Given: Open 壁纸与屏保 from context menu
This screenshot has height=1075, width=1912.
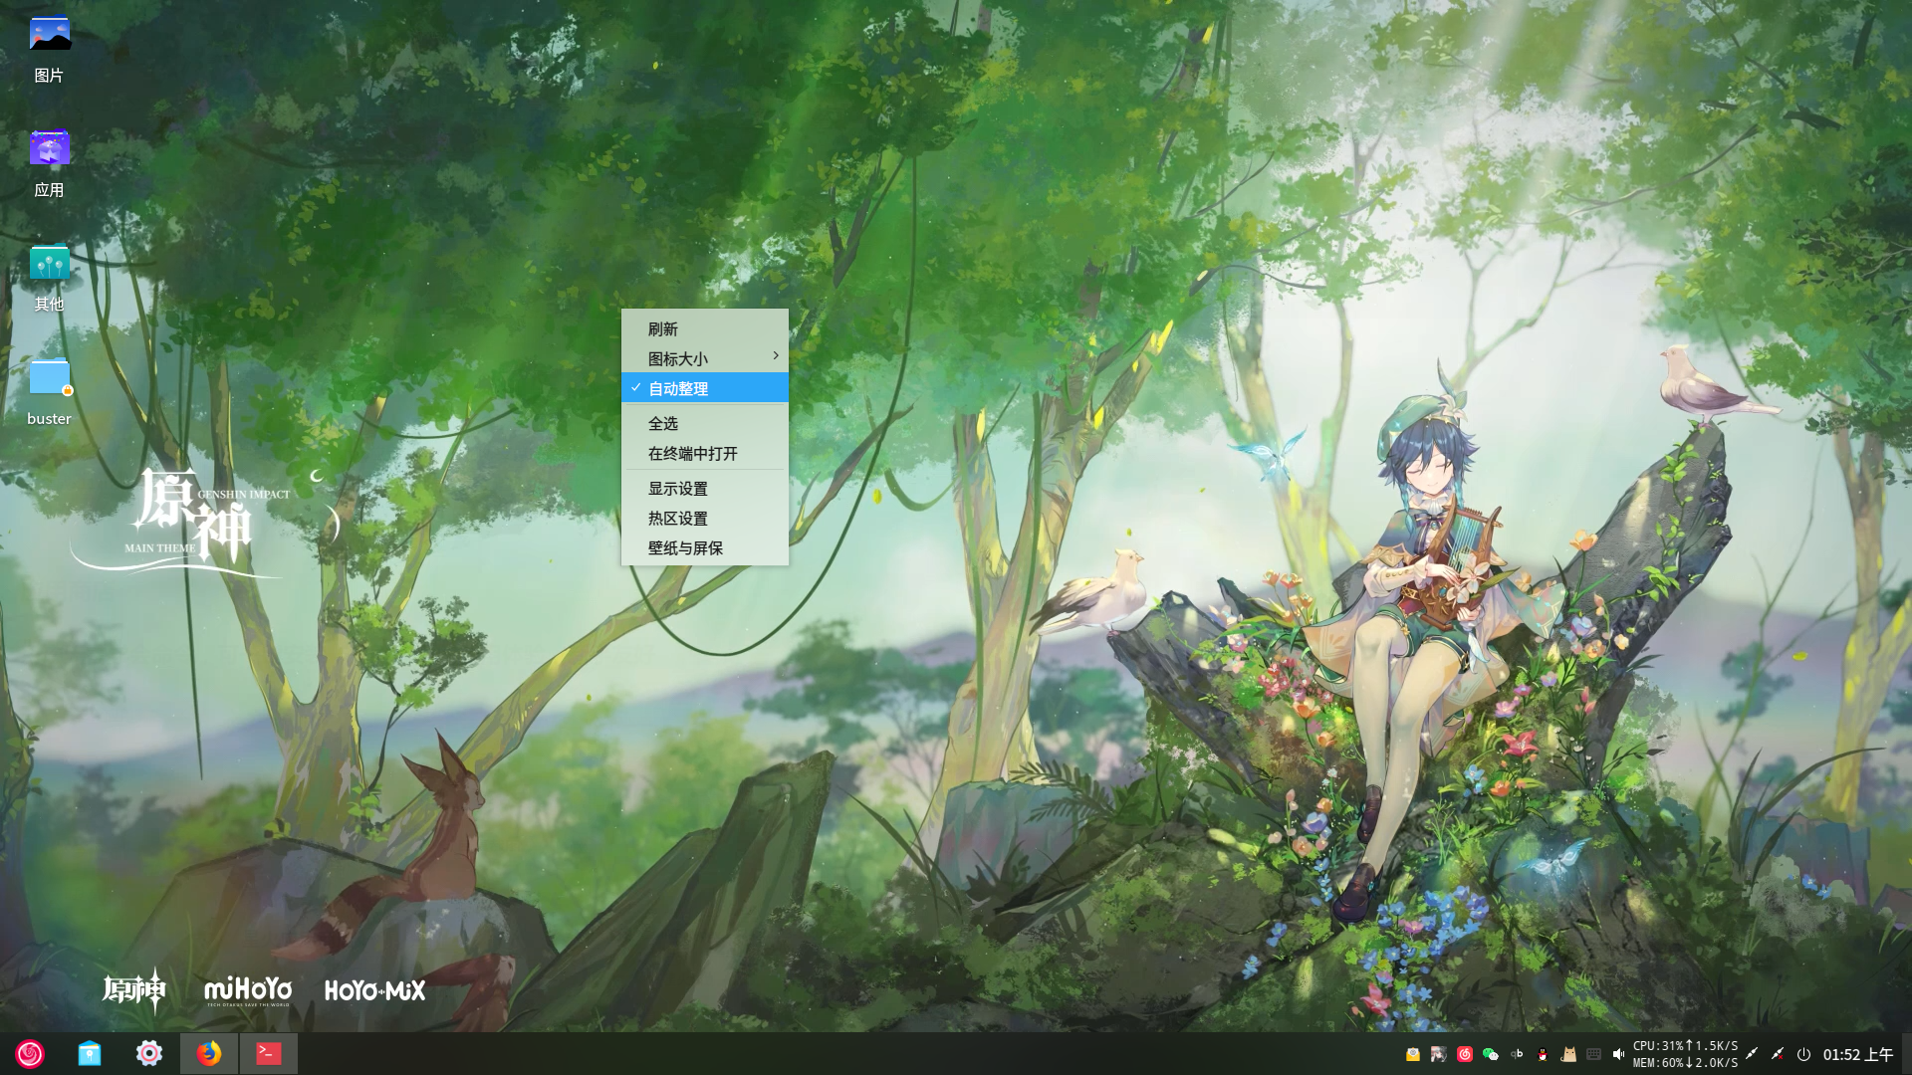Looking at the screenshot, I should coord(705,547).
